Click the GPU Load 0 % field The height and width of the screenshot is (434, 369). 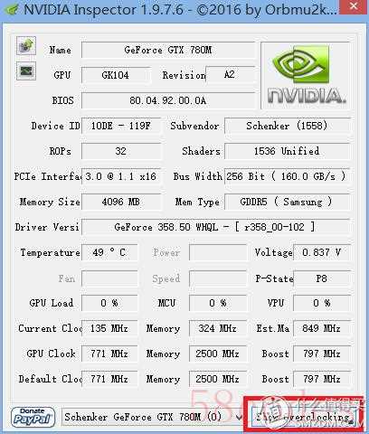point(109,303)
